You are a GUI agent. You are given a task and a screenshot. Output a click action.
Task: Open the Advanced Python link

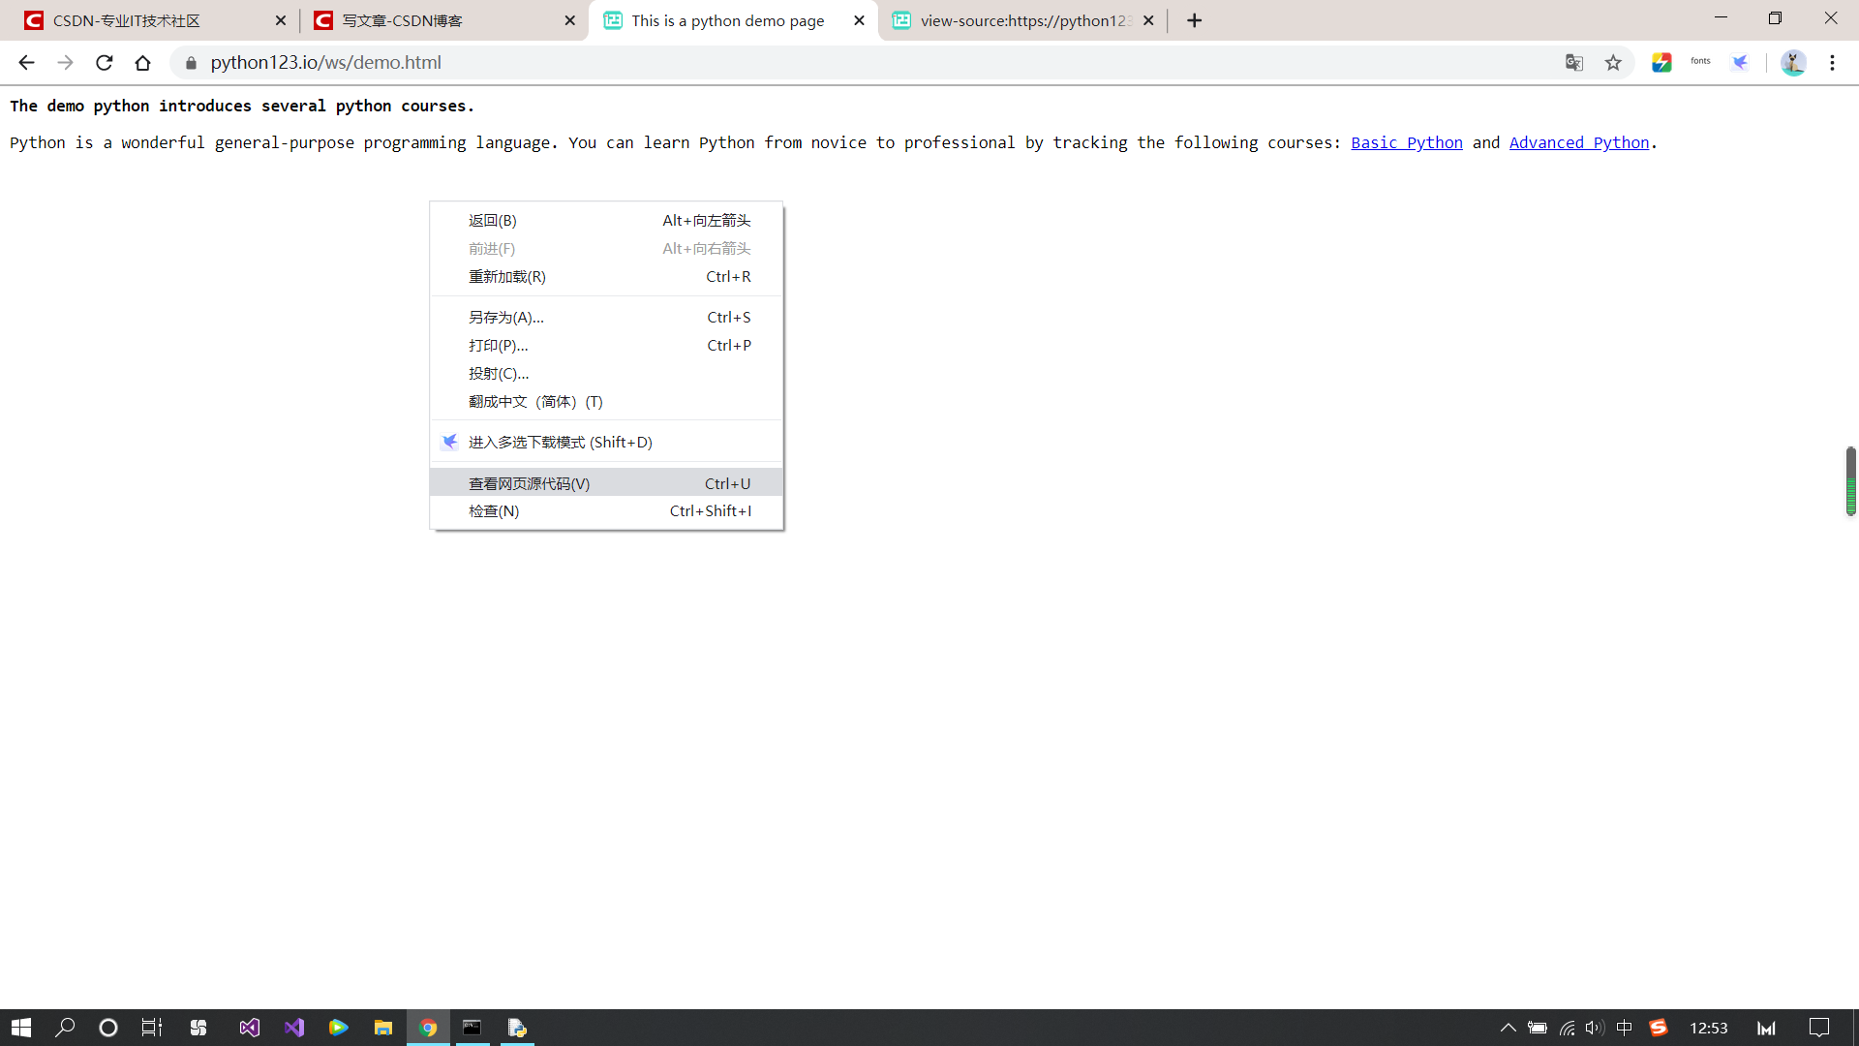click(1578, 142)
